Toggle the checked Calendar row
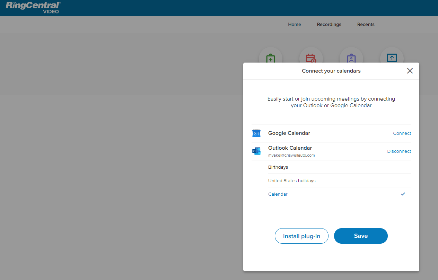 [340, 194]
